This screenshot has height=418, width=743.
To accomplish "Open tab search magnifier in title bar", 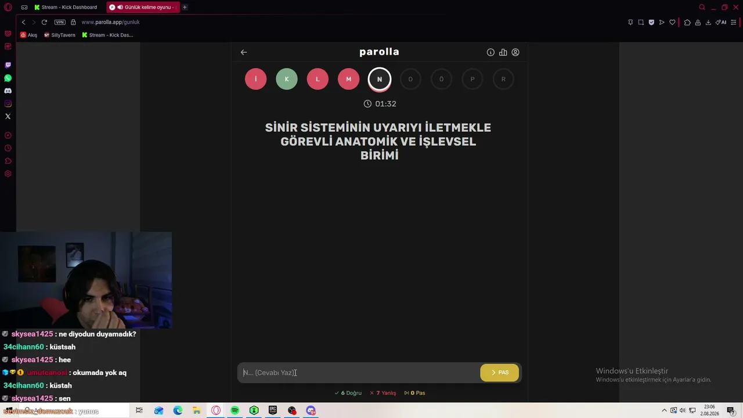I will [702, 8].
